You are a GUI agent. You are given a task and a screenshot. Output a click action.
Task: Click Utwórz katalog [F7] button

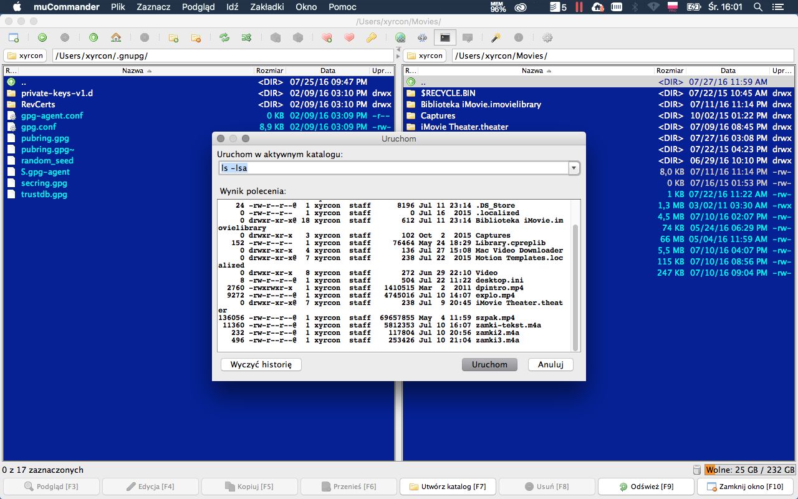click(x=448, y=487)
